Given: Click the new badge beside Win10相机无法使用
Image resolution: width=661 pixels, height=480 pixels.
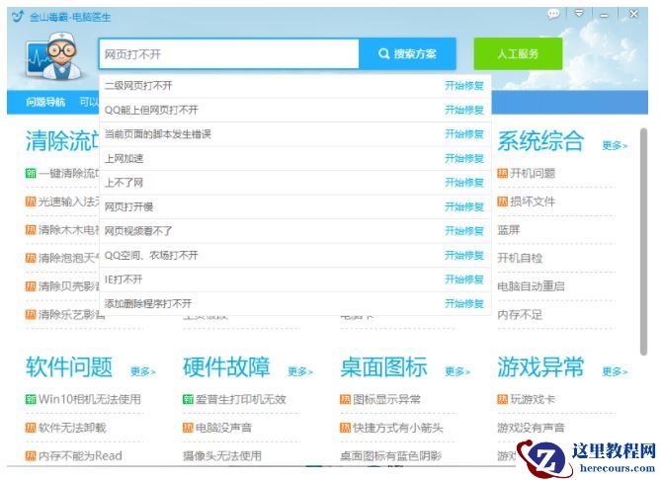Looking at the screenshot, I should [31, 399].
